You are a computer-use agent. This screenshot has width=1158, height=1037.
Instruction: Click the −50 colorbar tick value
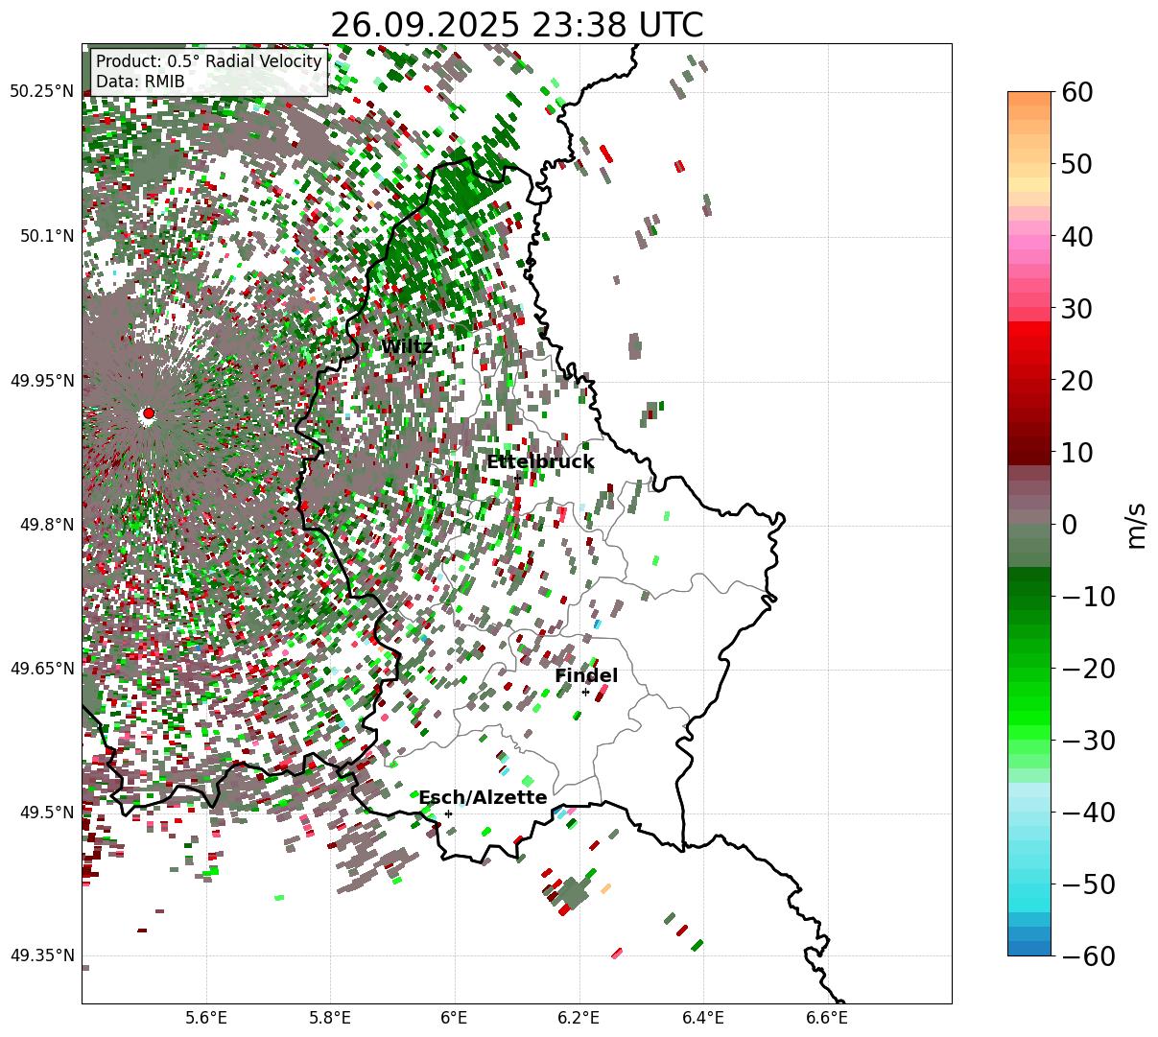click(x=1088, y=884)
